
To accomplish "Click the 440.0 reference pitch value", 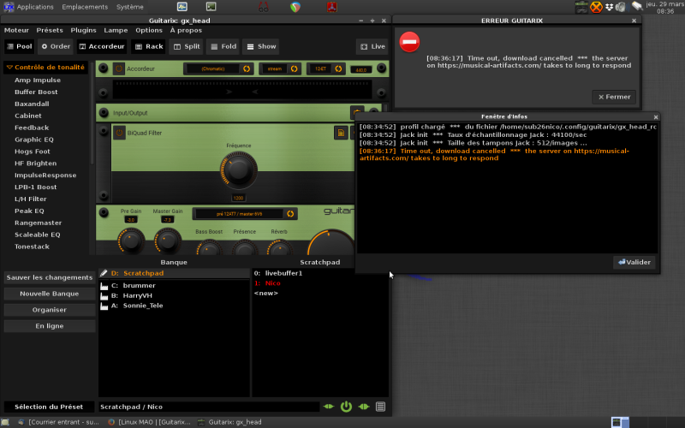I will click(x=360, y=69).
